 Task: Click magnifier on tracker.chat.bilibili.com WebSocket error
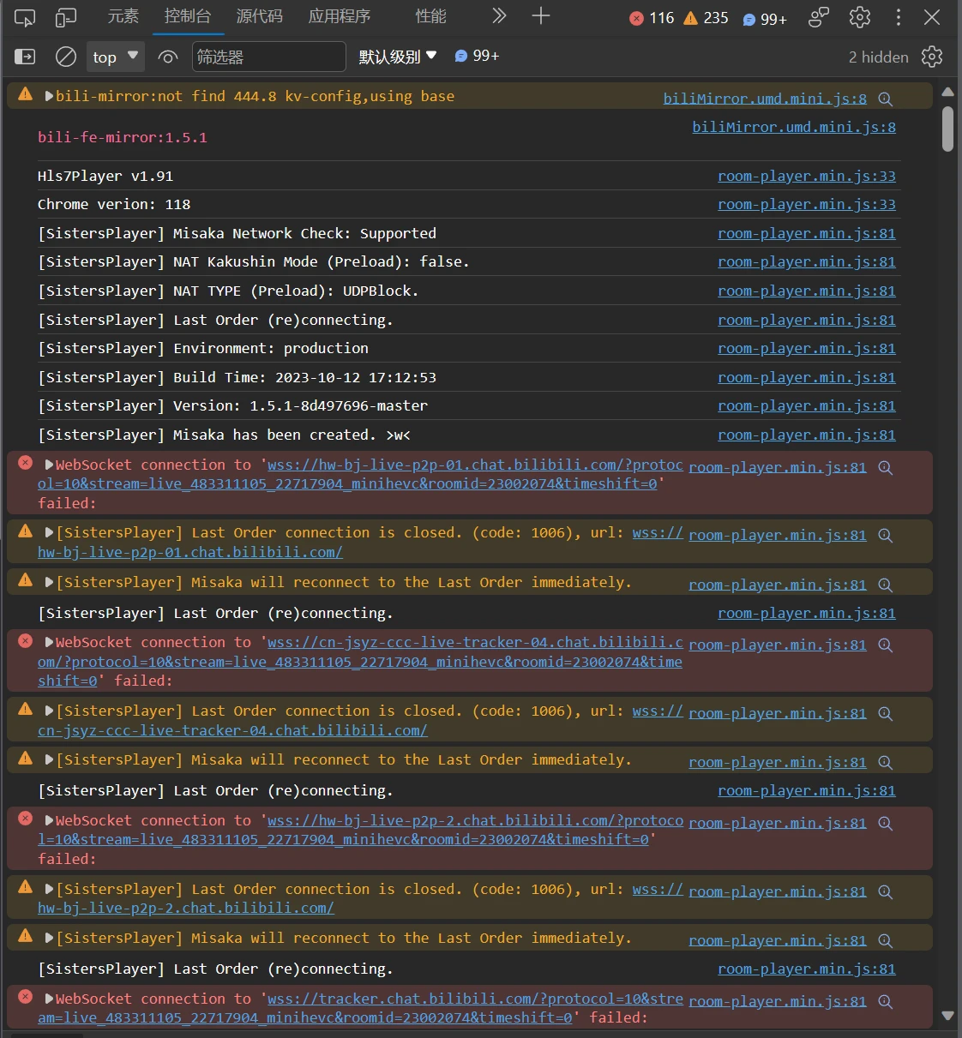click(886, 1001)
